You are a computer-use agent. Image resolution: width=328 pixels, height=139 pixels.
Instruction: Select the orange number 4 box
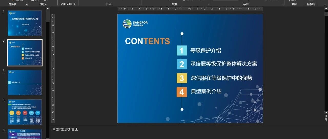(182, 92)
